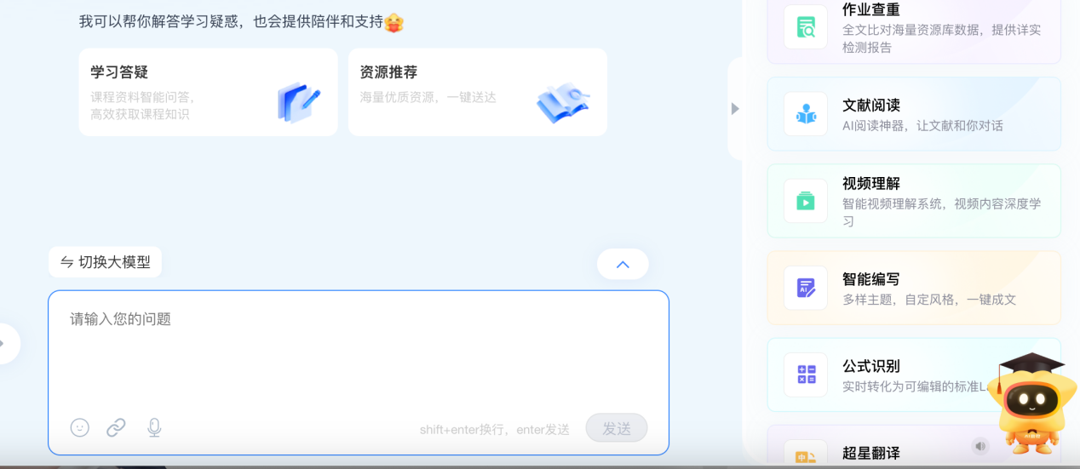
Task: Click the robot mascot with graduation cap
Action: pyautogui.click(x=1031, y=403)
